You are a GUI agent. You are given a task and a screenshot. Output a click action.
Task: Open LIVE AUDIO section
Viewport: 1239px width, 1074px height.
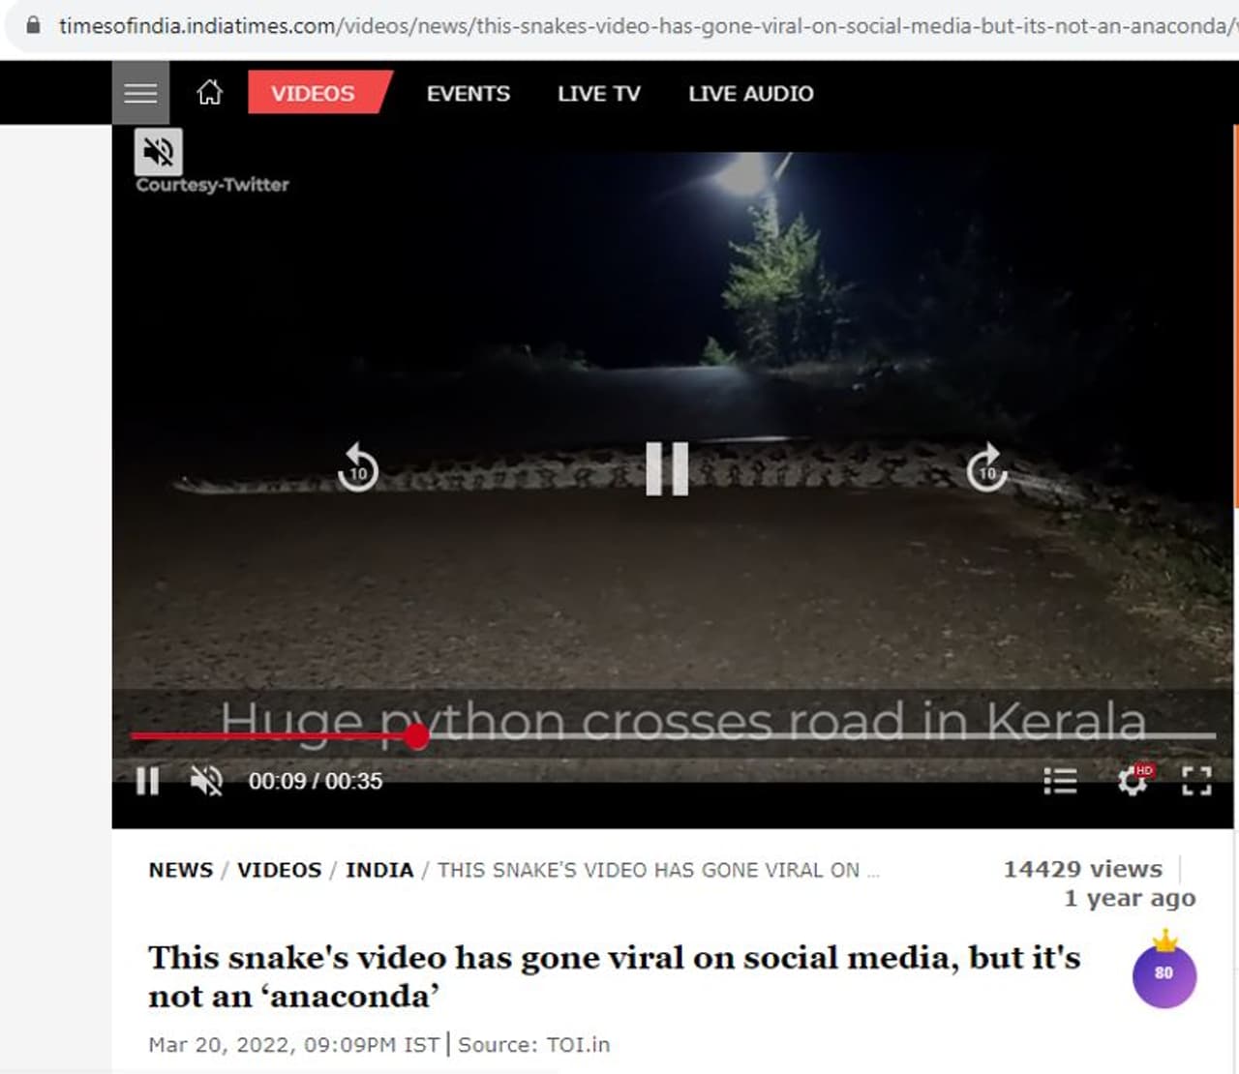click(x=751, y=93)
